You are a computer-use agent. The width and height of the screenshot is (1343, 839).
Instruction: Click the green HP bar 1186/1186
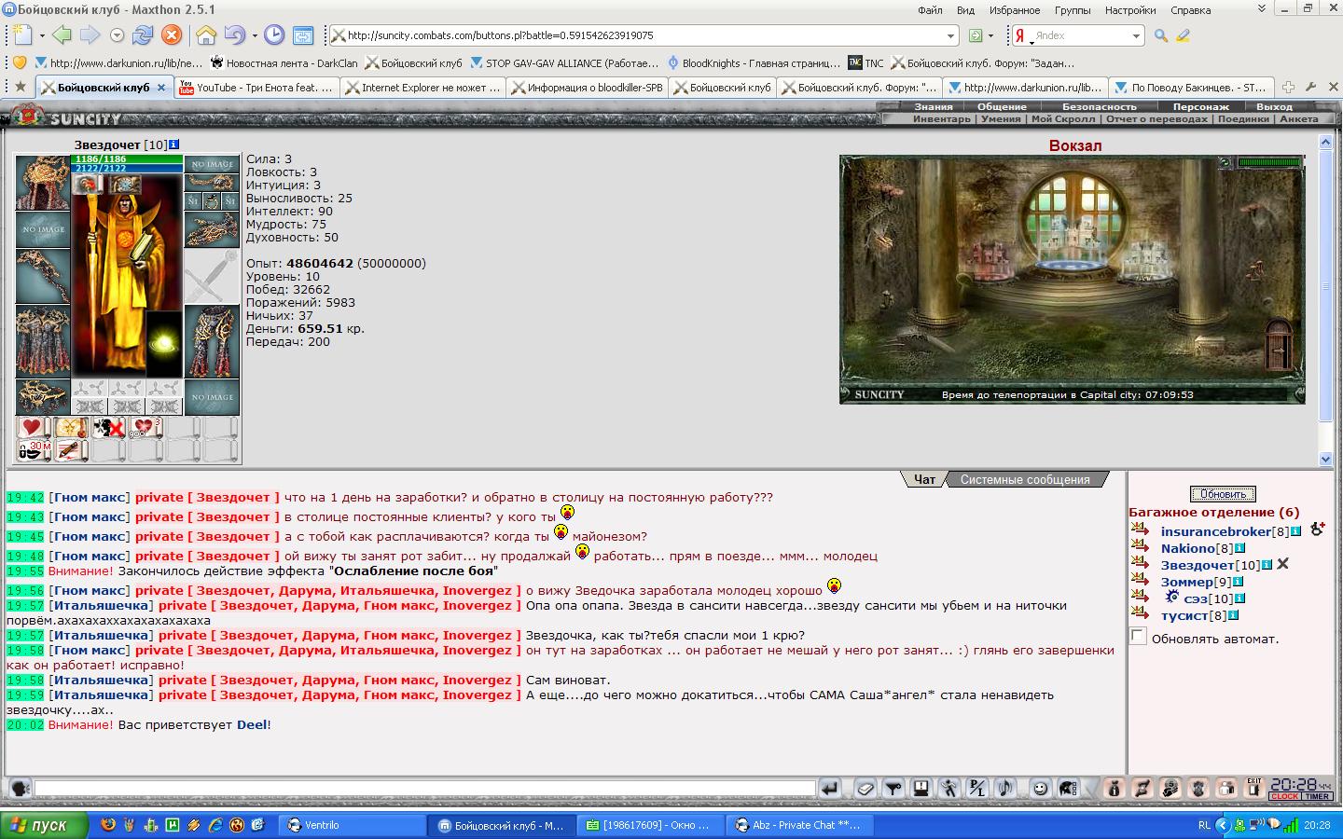pyautogui.click(x=127, y=159)
